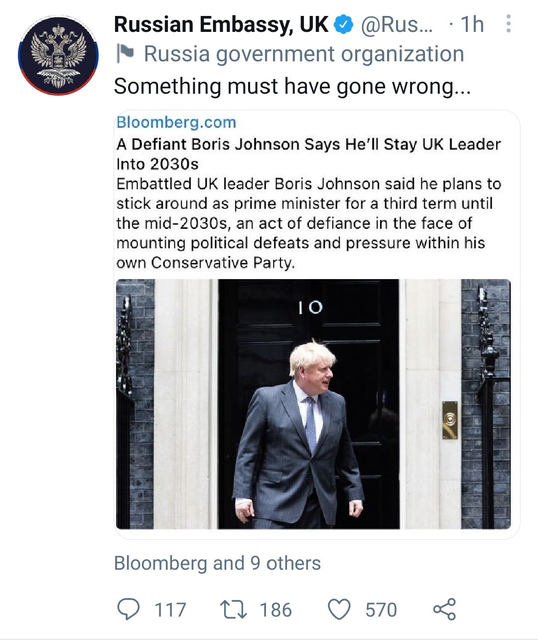The height and width of the screenshot is (644, 538).
Task: Open the truncated @Rus handle
Action: pyautogui.click(x=397, y=24)
